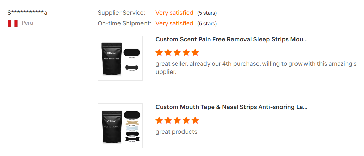Screen dimensions: 364x156
Task: Click the first star of the Sleep Strips rating
Action: (159, 53)
